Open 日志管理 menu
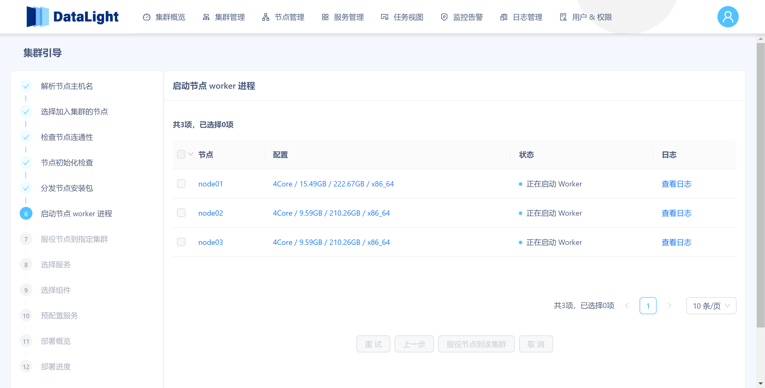 coord(521,17)
